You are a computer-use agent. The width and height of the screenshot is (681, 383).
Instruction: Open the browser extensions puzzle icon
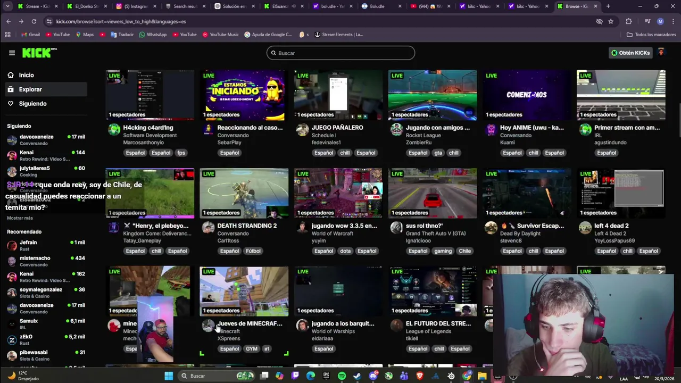pyautogui.click(x=629, y=21)
